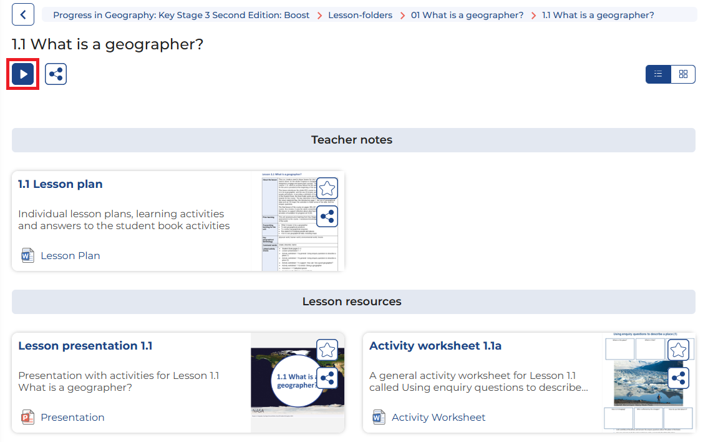Mark Activity worksheet 1.1a as favourite
Image resolution: width=703 pixels, height=442 pixels.
pos(678,350)
